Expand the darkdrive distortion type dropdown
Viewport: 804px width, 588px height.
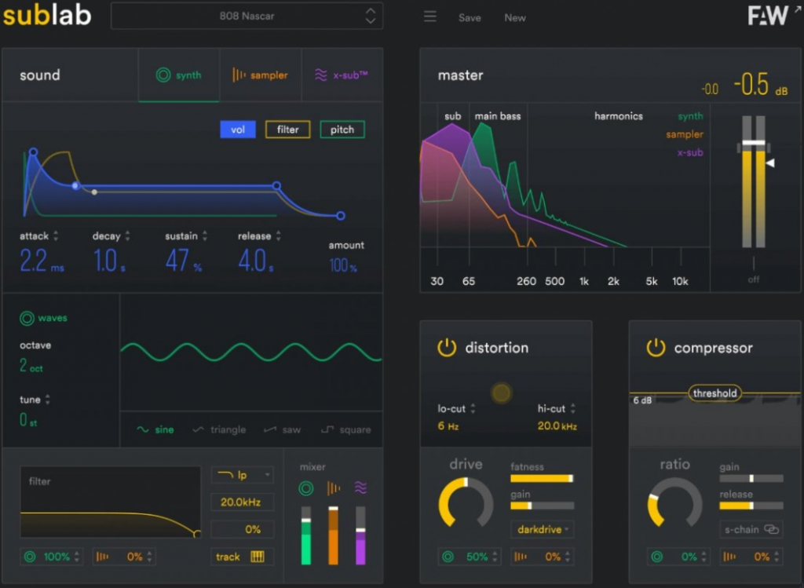click(x=542, y=529)
